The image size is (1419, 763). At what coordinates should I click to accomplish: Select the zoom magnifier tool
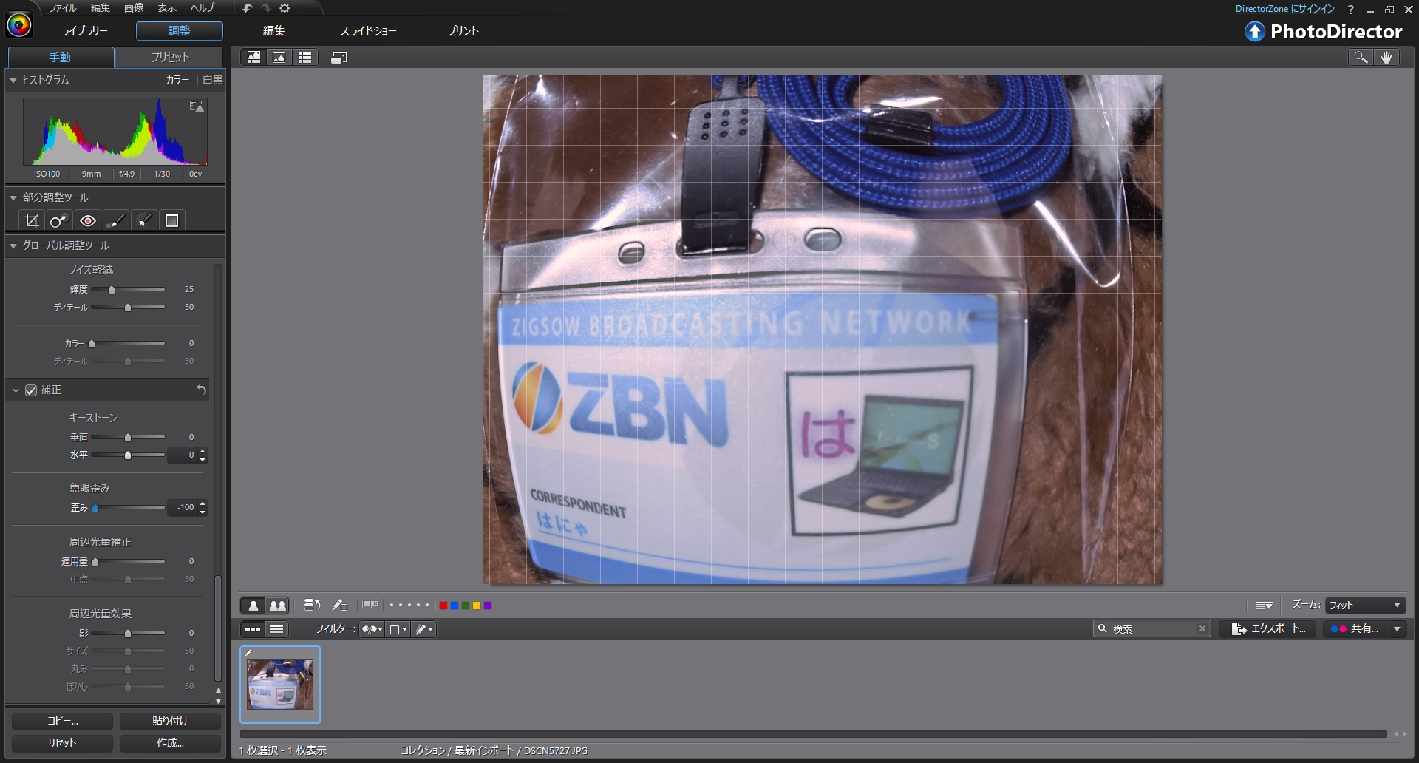[1361, 57]
